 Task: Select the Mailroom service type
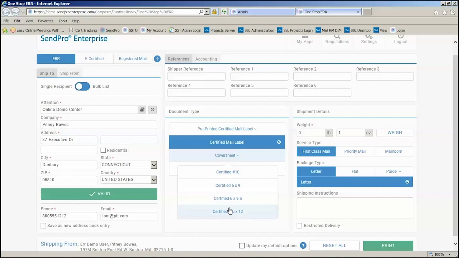point(393,151)
